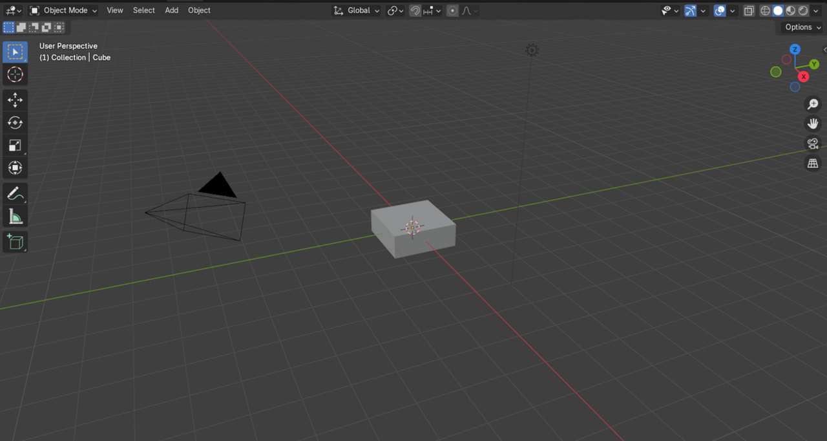Toggle proportional editing button

point(452,10)
